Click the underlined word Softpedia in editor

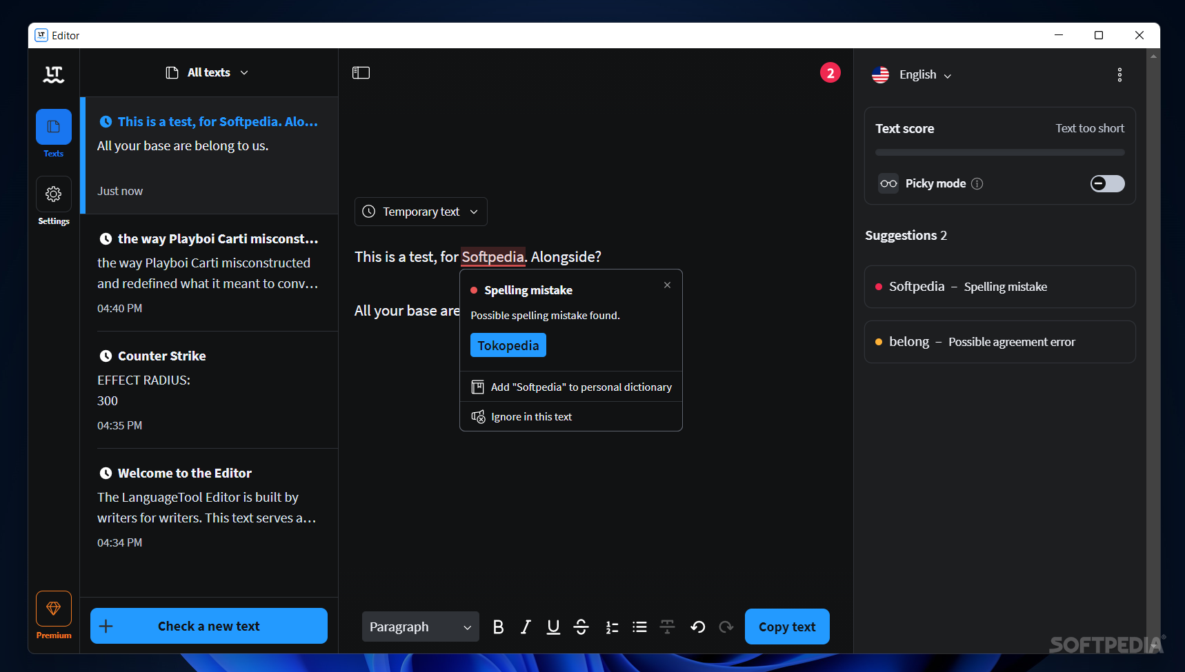click(492, 257)
